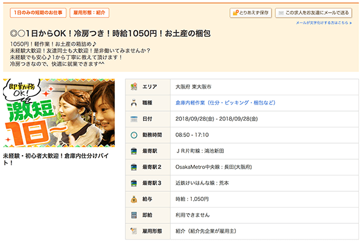
Task: Click the calculator icon beside 即給
Action: pos(134,215)
